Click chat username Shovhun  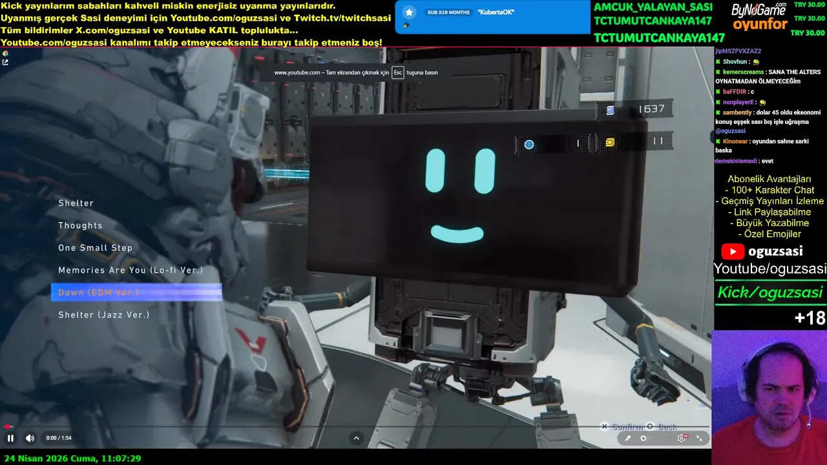click(x=735, y=62)
